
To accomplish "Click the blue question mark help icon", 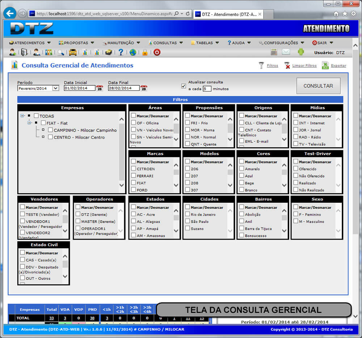I will 121,52.
